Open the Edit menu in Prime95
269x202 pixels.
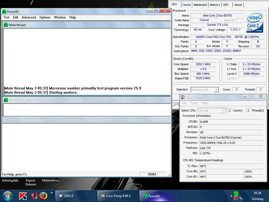15,17
